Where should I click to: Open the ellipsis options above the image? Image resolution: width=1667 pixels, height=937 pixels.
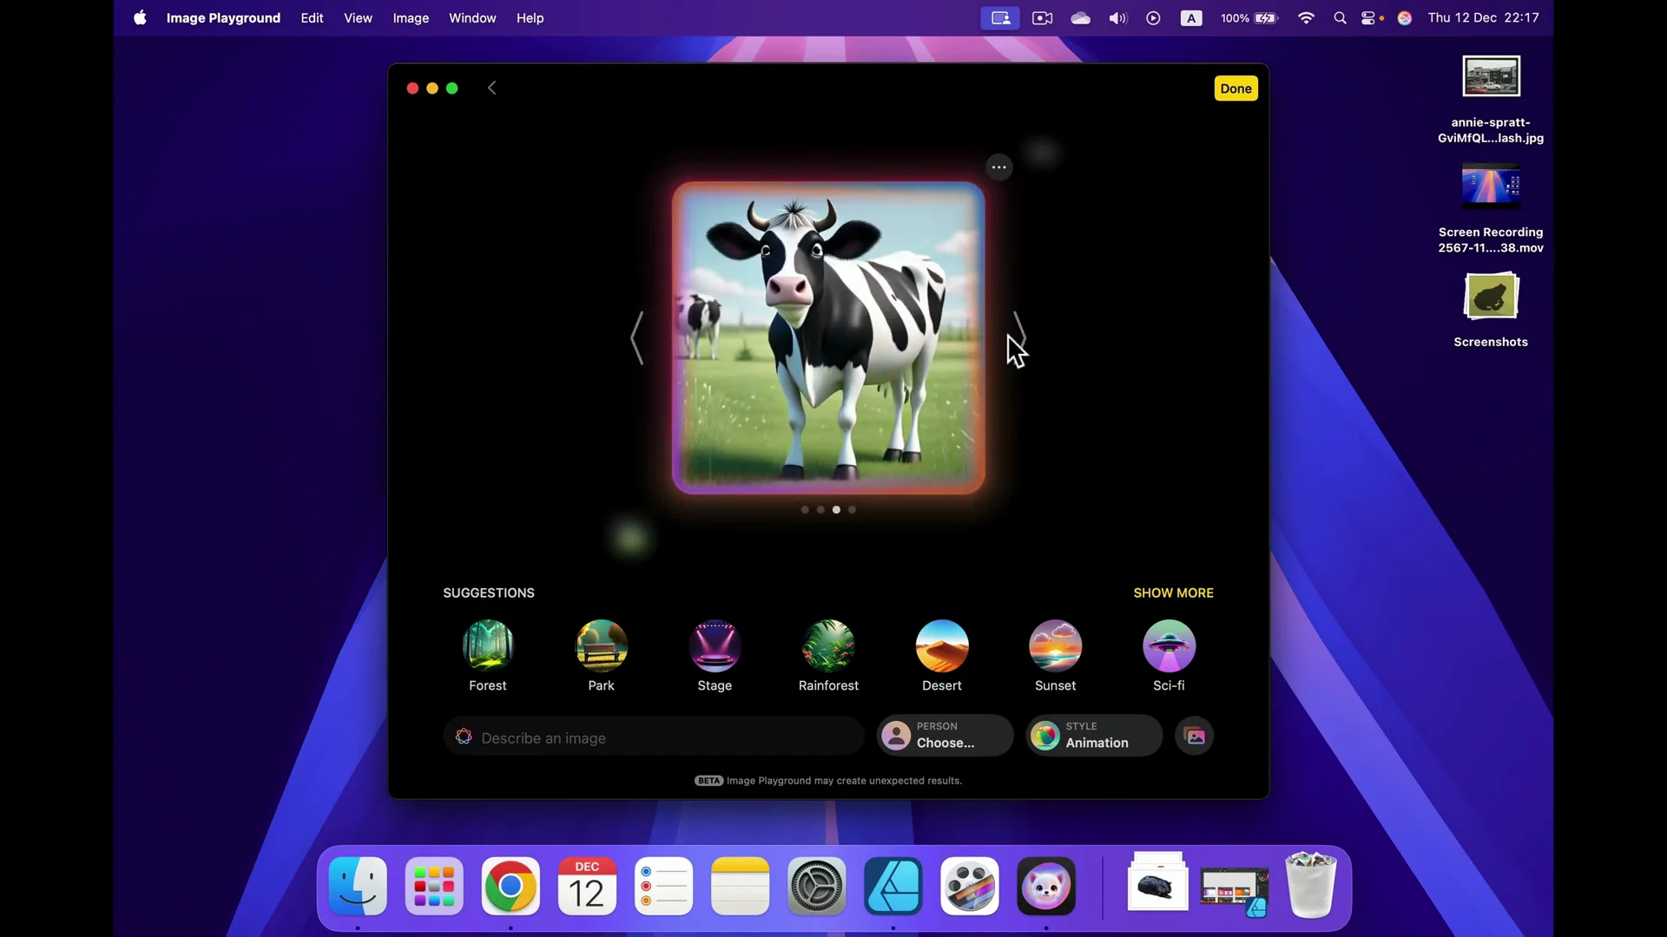click(x=998, y=167)
